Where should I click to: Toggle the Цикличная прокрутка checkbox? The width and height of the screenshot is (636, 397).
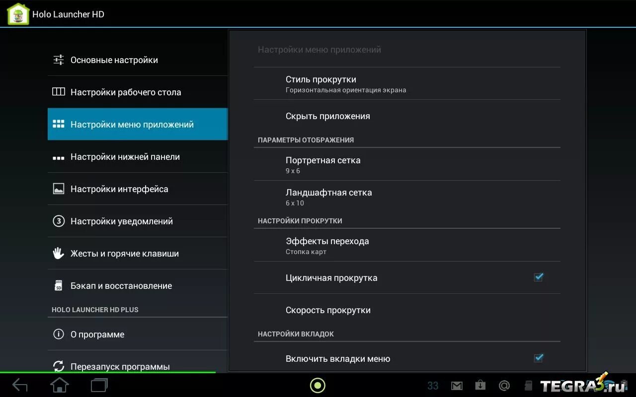tap(538, 277)
